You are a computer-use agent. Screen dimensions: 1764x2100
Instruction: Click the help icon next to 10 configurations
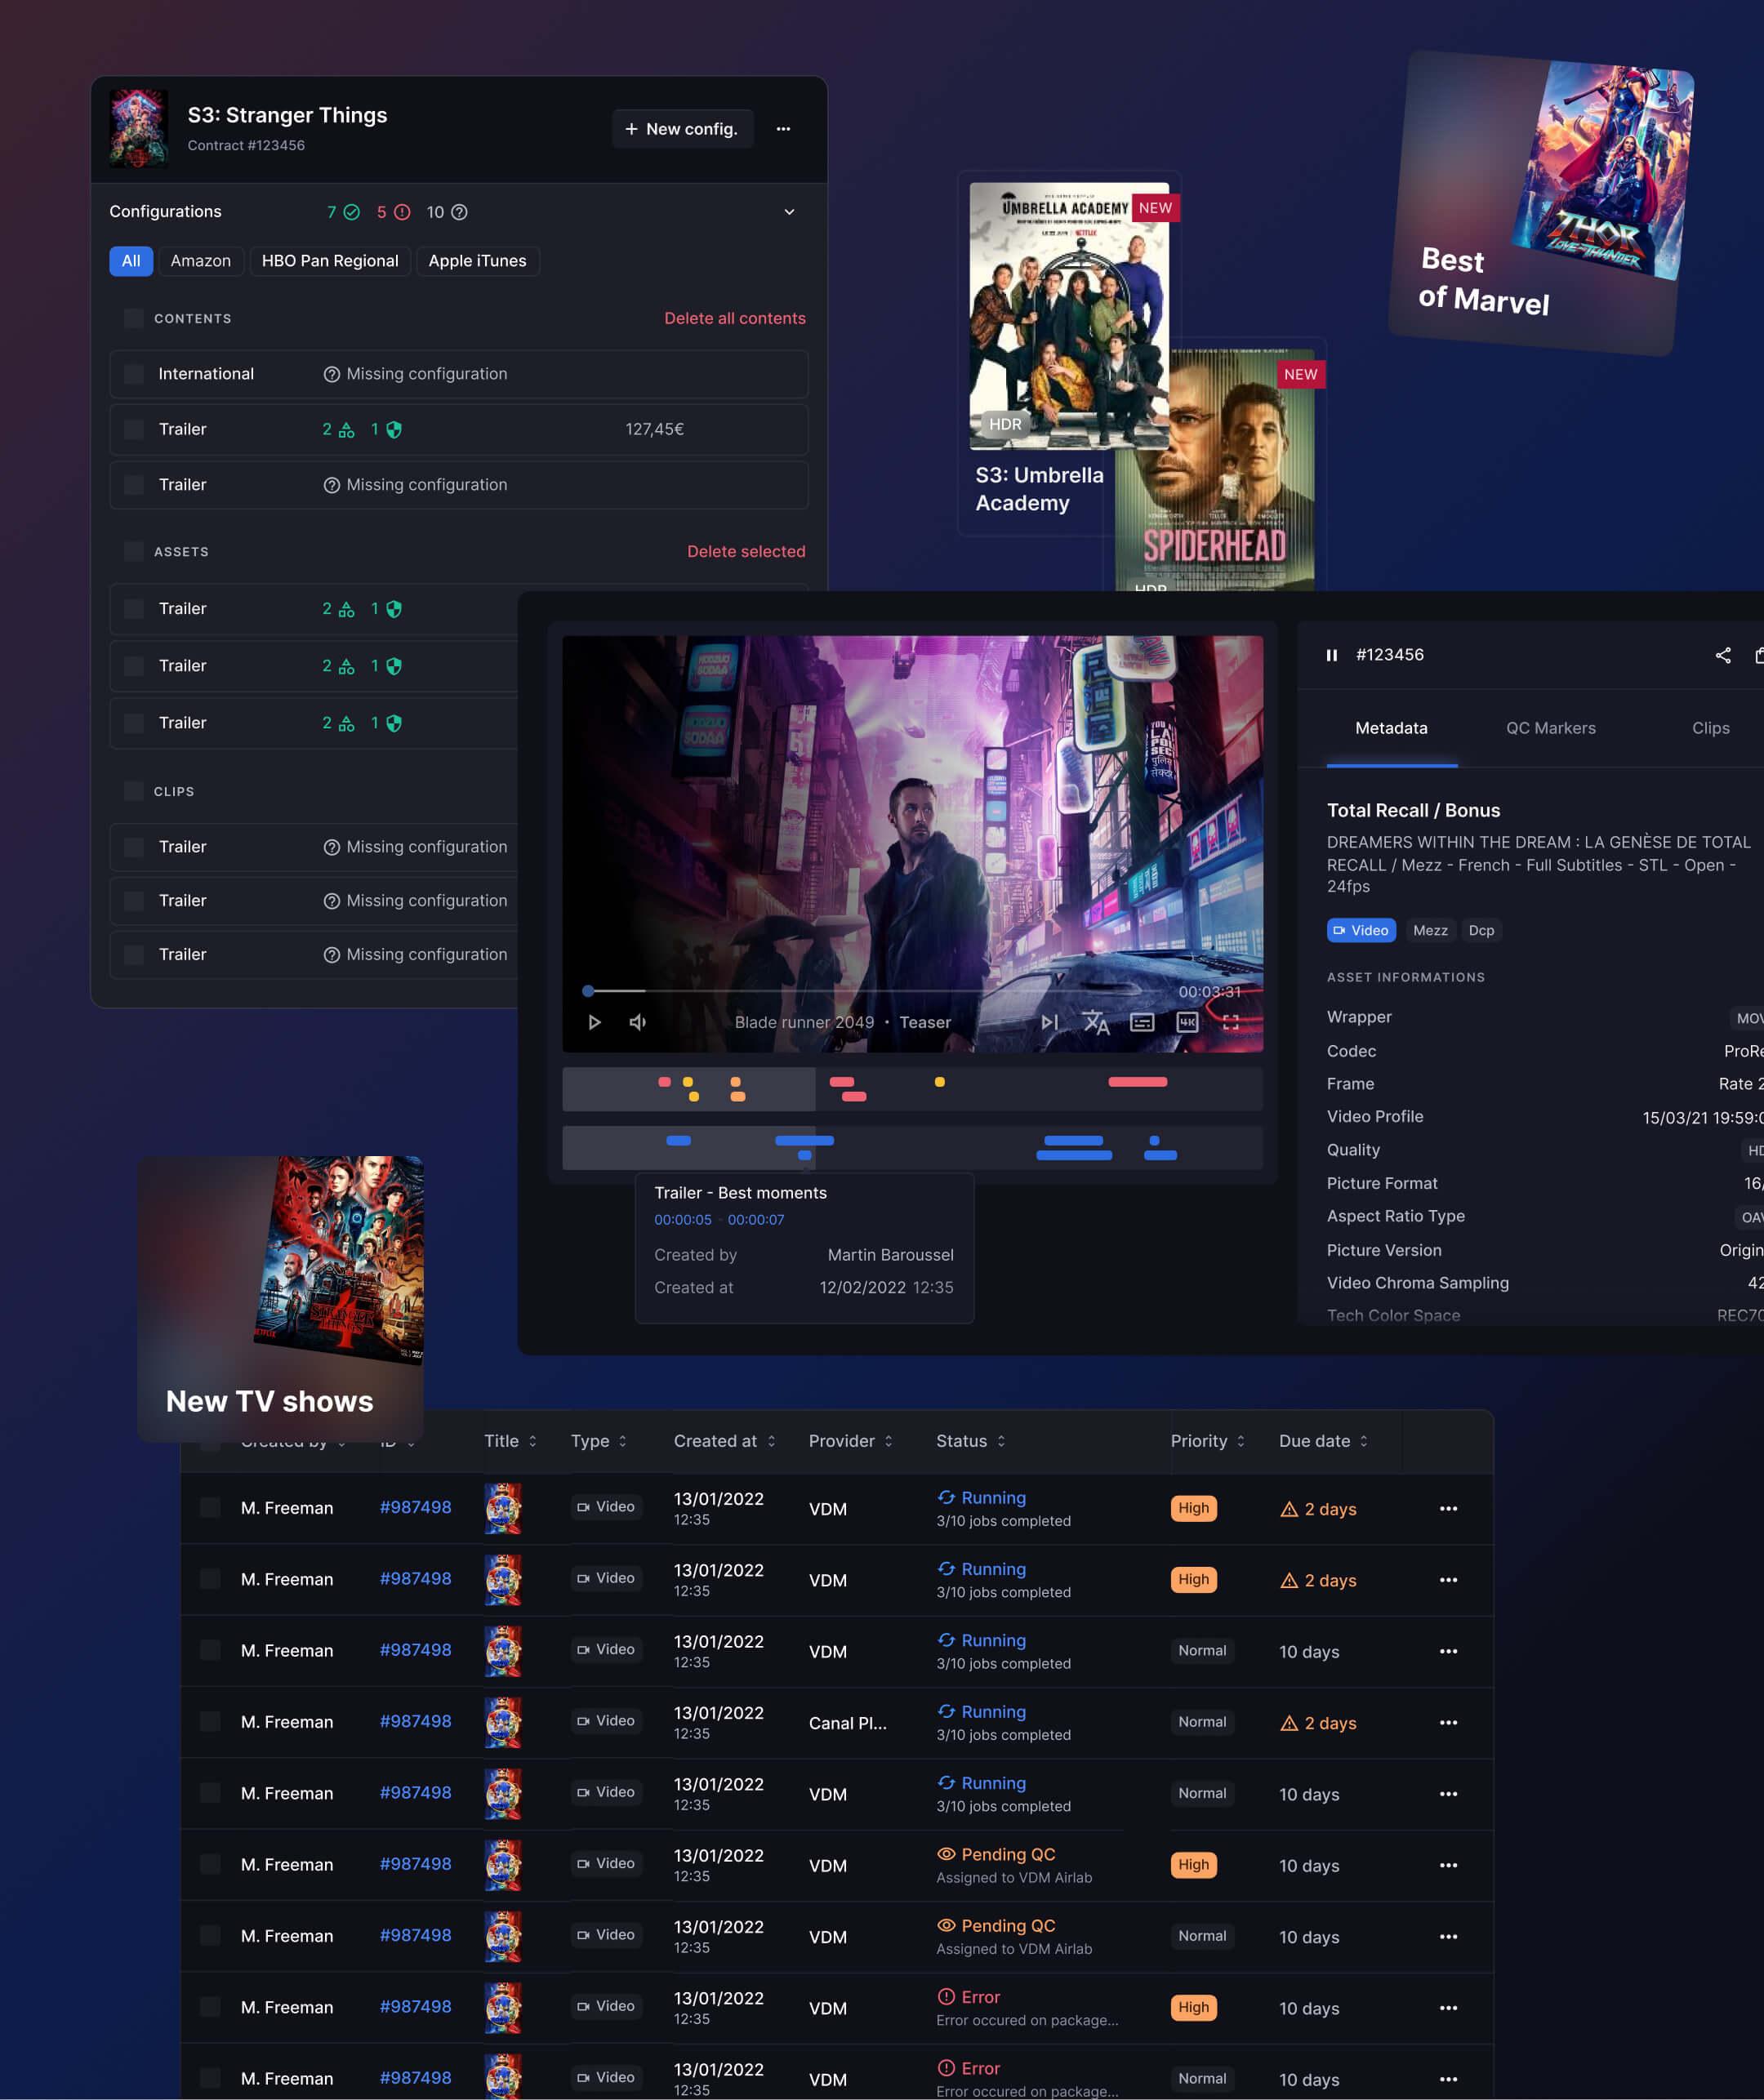459,212
